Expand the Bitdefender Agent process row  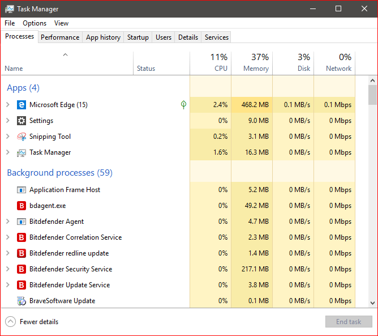(x=8, y=222)
